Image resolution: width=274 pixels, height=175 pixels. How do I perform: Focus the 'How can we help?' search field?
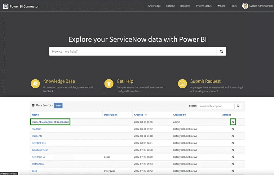point(133,52)
